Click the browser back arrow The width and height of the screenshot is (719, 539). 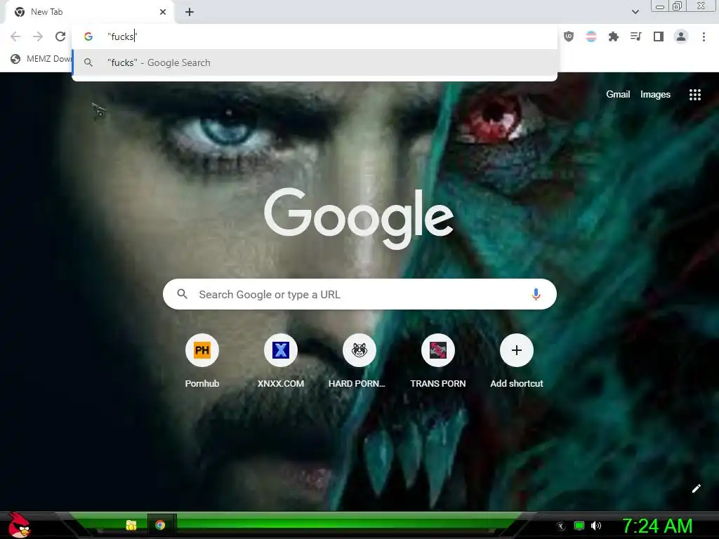15,36
